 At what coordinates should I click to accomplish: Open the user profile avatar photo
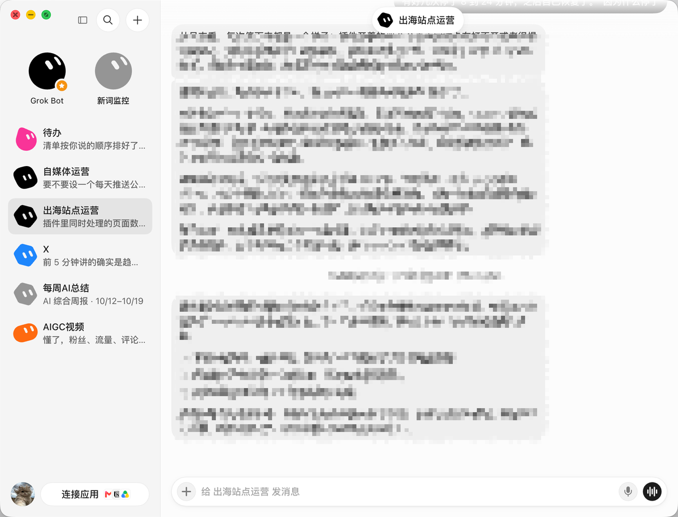pyautogui.click(x=23, y=494)
